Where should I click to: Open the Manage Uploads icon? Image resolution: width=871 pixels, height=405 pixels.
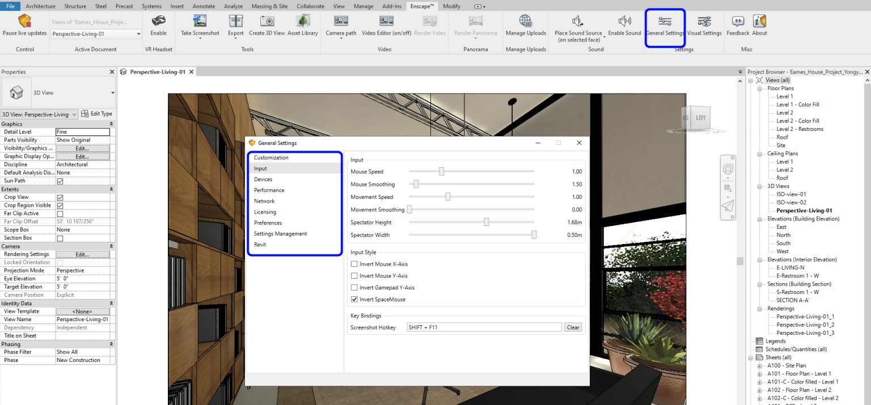tap(526, 22)
